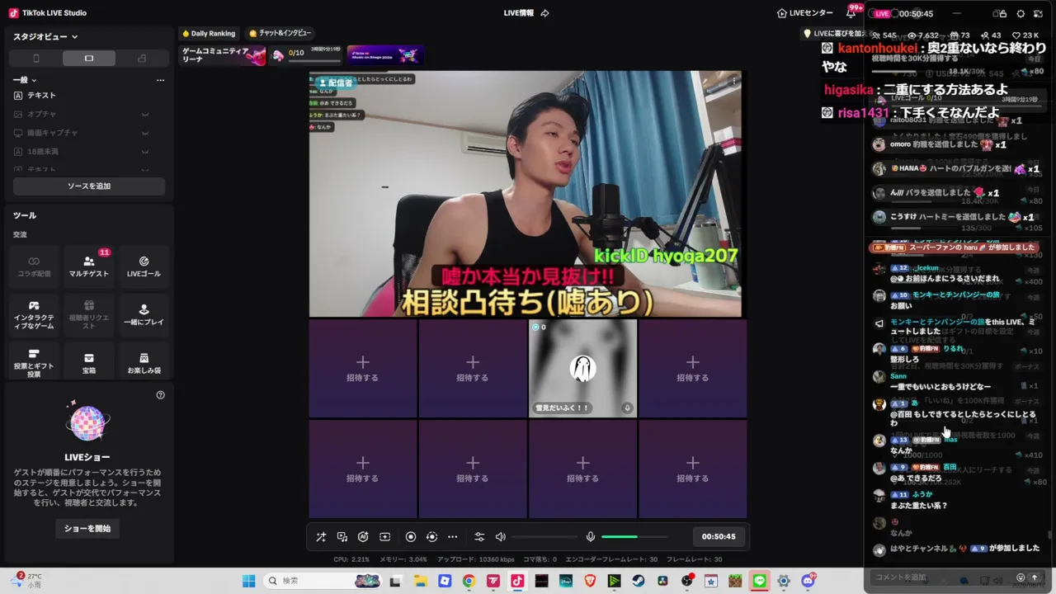The image size is (1056, 594).
Task: Switch to landscape layout view
Action: click(89, 59)
